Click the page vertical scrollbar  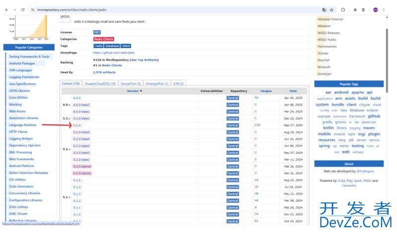[x=387, y=60]
